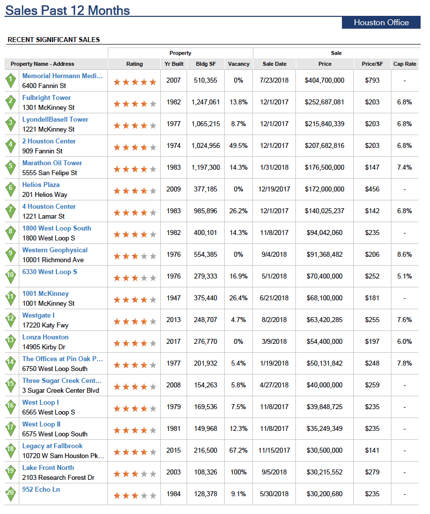Screen dimensions: 430x514
Task: Click map marker number 7
Action: (x=11, y=211)
